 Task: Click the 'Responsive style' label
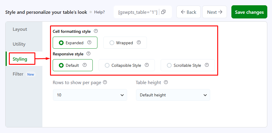[x=68, y=54]
